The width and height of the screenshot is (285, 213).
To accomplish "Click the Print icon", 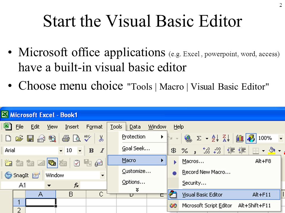I will (x=66, y=138).
